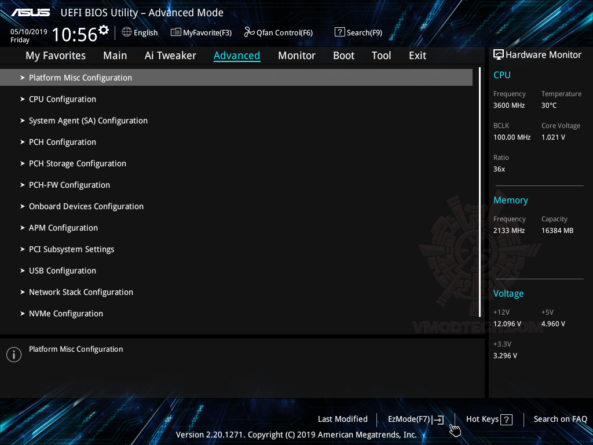Screen dimensions: 593x445
Task: Expand APM Configuration arrow
Action: [23, 228]
